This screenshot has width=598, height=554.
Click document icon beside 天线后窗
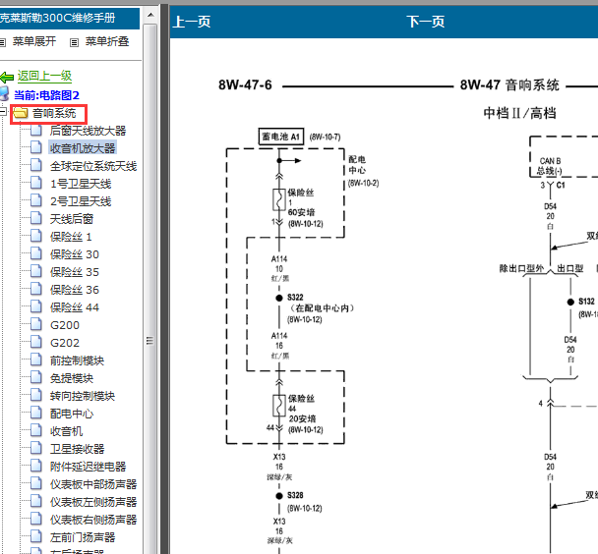(x=36, y=218)
